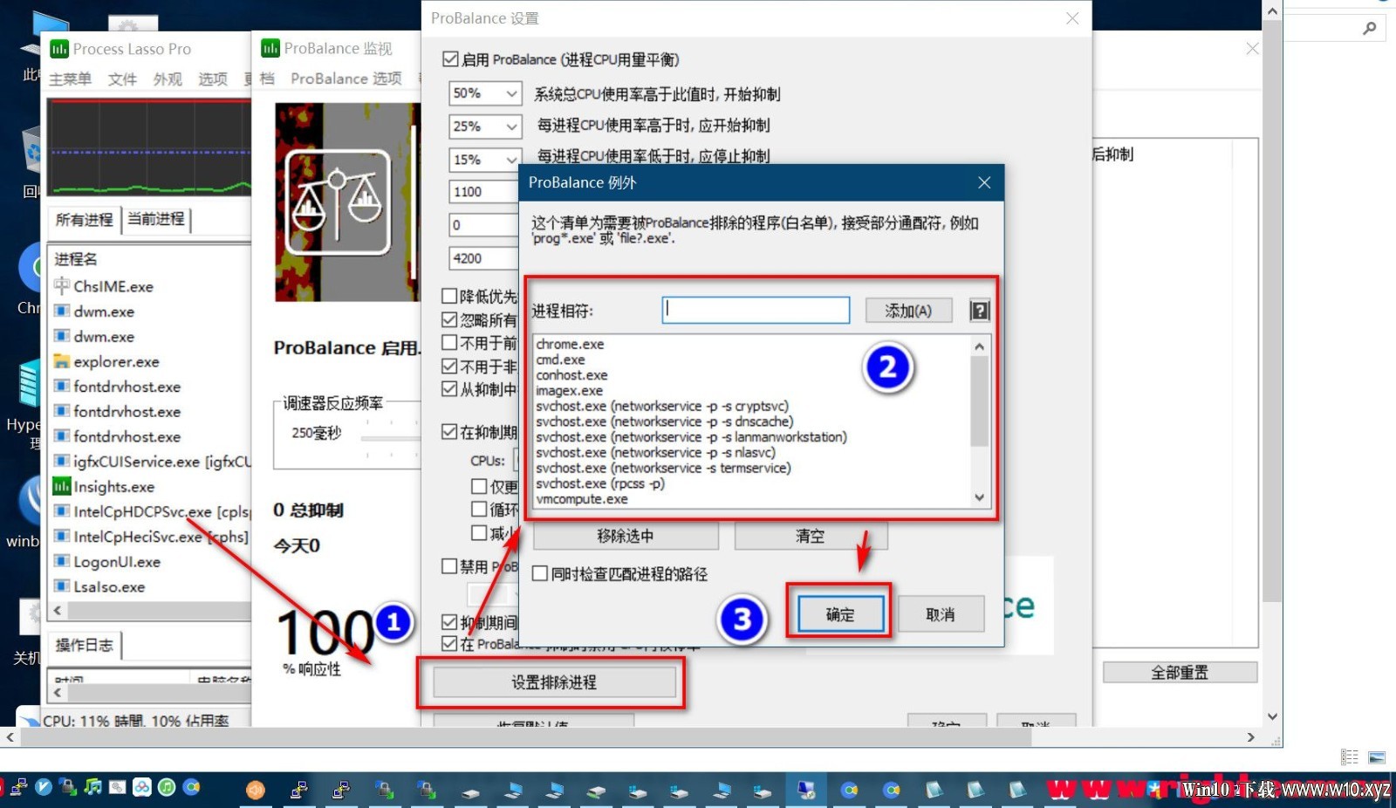Toggle the 降低优先 checkbox

pos(450,297)
